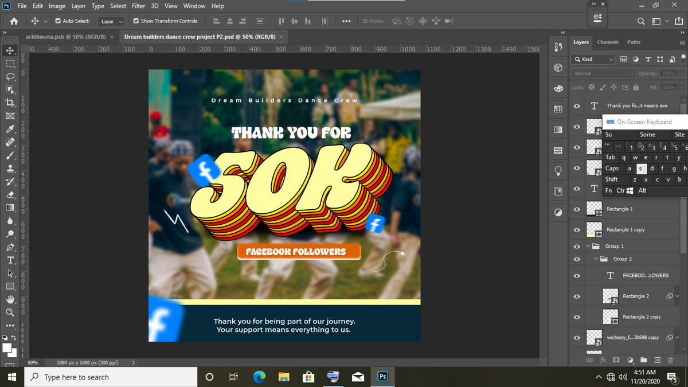
Task: Select the Rectangle shape tool
Action: coord(10,286)
